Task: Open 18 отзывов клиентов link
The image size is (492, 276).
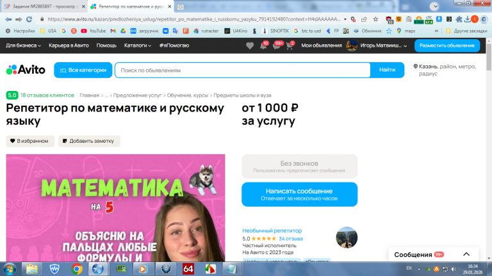Action: [47, 95]
